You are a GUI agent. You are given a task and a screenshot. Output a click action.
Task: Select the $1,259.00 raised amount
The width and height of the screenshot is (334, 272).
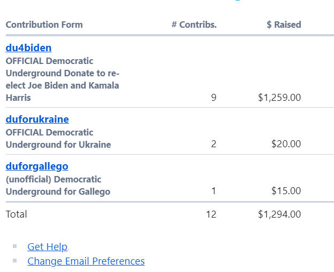279,98
